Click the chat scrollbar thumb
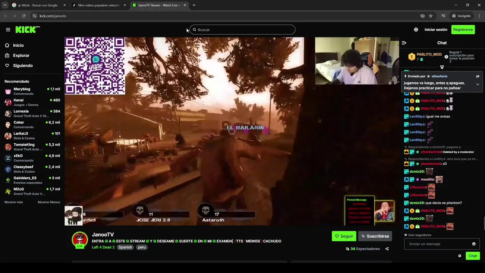Viewport: 485px width, 273px height. pos(484,223)
